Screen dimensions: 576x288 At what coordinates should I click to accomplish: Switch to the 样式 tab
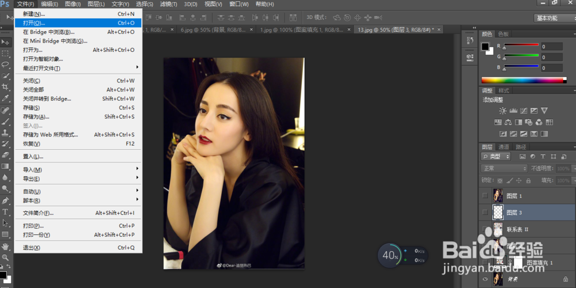click(x=503, y=90)
